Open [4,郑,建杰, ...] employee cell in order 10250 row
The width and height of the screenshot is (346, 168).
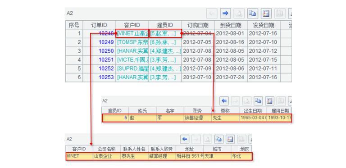pos(165,51)
